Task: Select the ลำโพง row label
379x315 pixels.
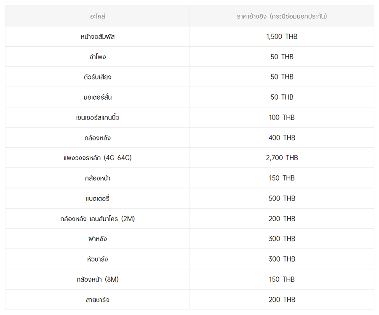Action: click(x=97, y=57)
